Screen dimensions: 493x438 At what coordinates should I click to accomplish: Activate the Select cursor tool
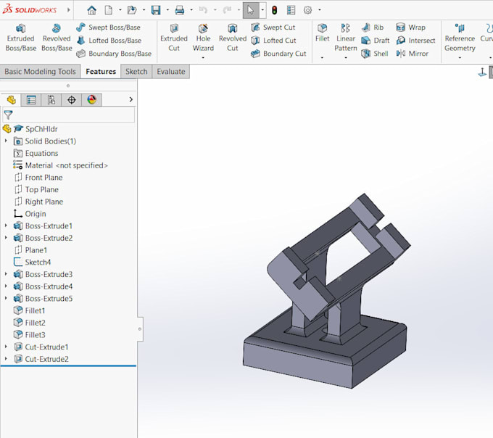[x=251, y=10]
